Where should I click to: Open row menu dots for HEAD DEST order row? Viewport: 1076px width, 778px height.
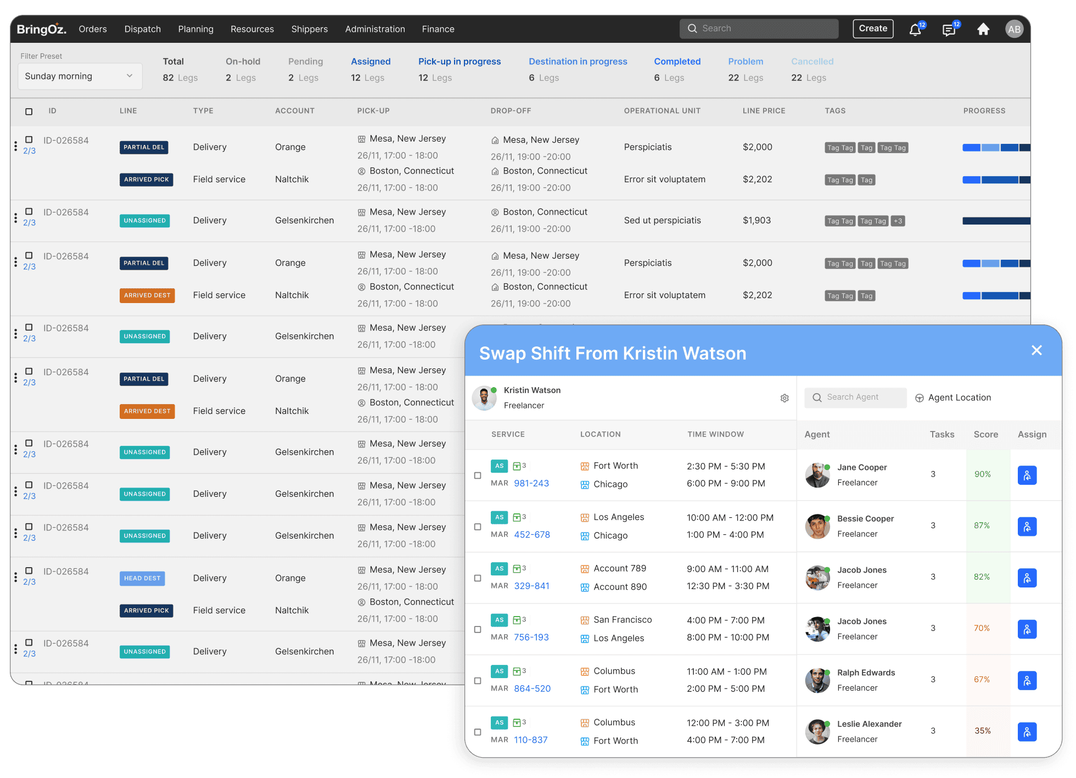[15, 577]
